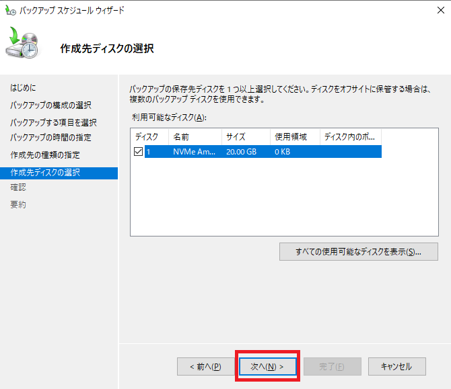This screenshot has width=451, height=389.
Task: Cancel the wizard with キャンセル button
Action: [396, 366]
